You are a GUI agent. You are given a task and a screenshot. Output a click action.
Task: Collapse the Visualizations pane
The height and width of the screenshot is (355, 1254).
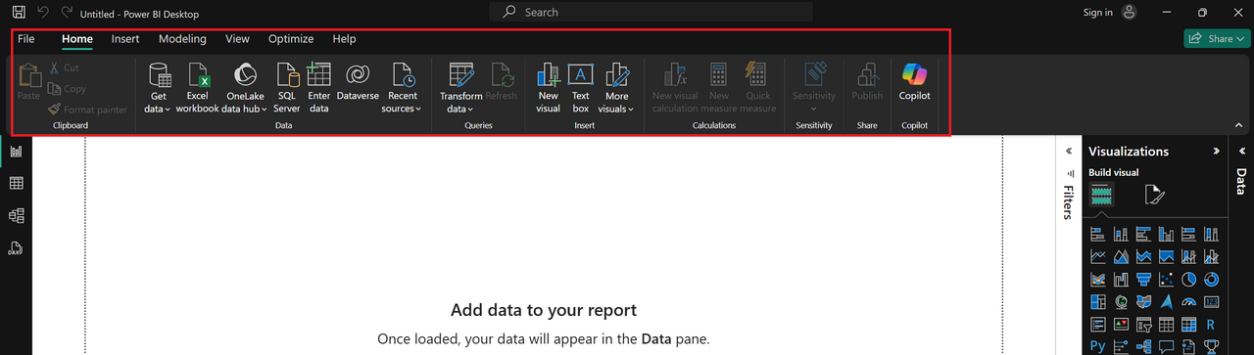(1217, 151)
